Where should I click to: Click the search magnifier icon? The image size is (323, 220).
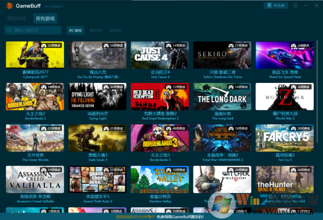pyautogui.click(x=9, y=30)
